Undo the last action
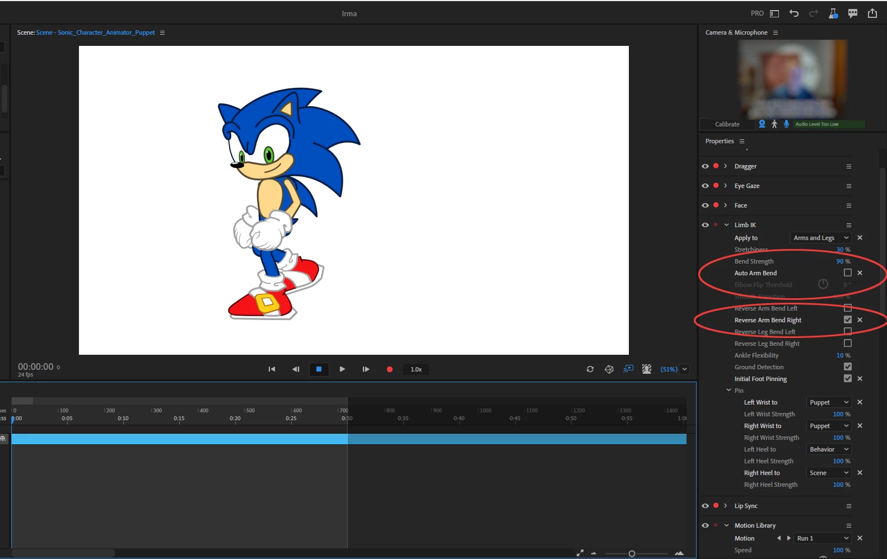Screen dimensions: 887x559 tap(794, 13)
